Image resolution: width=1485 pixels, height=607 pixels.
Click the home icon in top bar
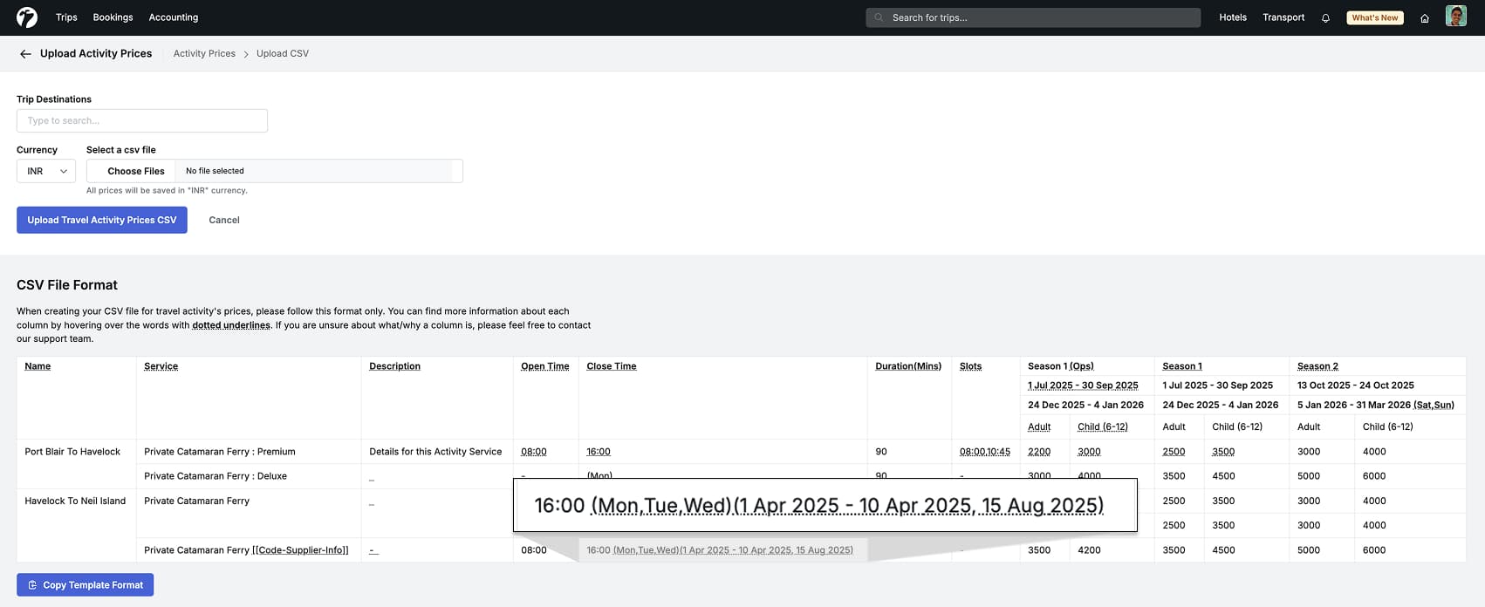point(1425,18)
